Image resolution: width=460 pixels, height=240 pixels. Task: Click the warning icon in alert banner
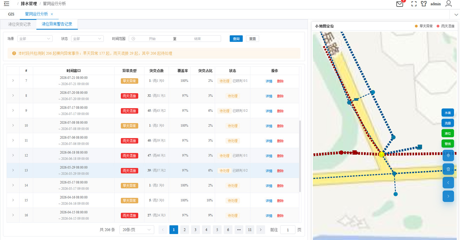click(x=14, y=53)
